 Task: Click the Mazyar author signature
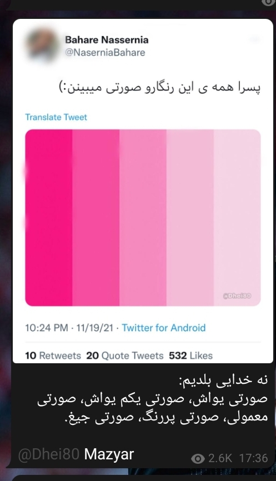coord(109,454)
